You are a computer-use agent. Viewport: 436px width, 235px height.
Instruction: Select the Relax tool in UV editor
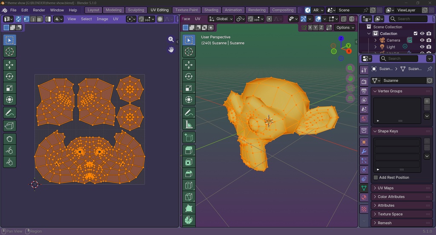pos(9,150)
